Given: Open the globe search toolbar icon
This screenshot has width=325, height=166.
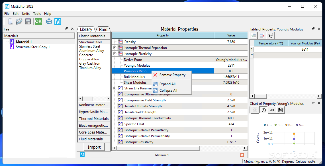Looking at the screenshot, I should pos(49,21).
